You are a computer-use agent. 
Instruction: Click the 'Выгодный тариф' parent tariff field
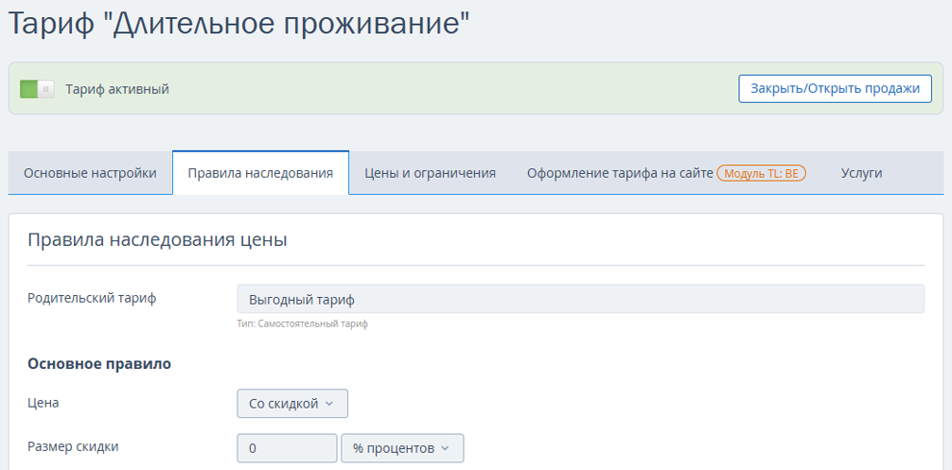pos(580,299)
